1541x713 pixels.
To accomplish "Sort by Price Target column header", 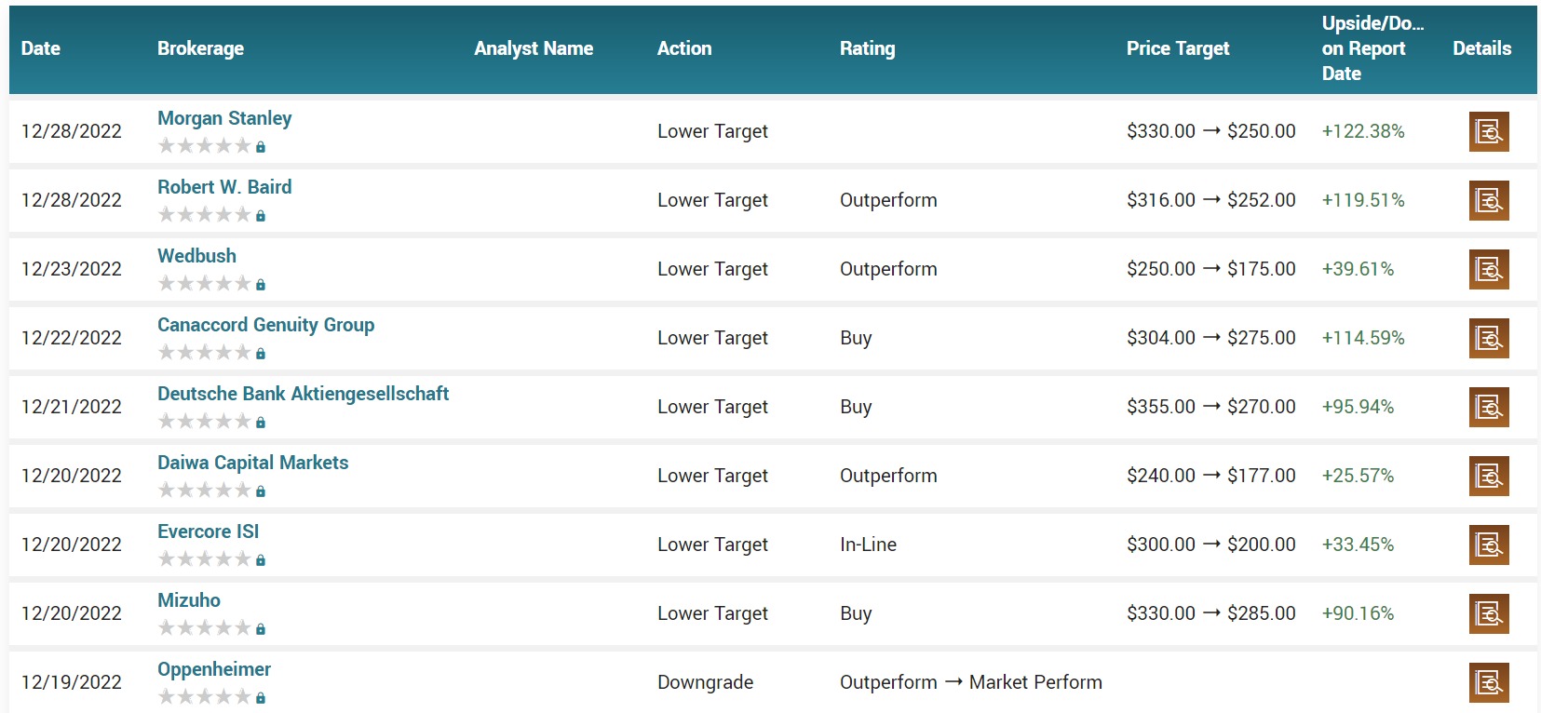I will click(1177, 48).
